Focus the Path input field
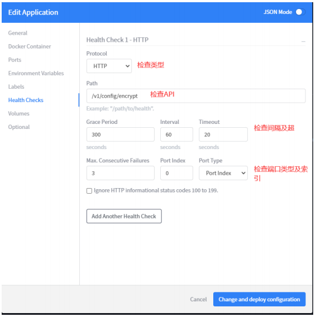This screenshot has width=316, height=317. [196, 96]
